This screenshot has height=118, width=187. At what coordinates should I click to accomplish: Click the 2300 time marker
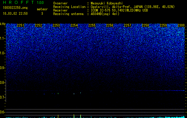point(181,25)
